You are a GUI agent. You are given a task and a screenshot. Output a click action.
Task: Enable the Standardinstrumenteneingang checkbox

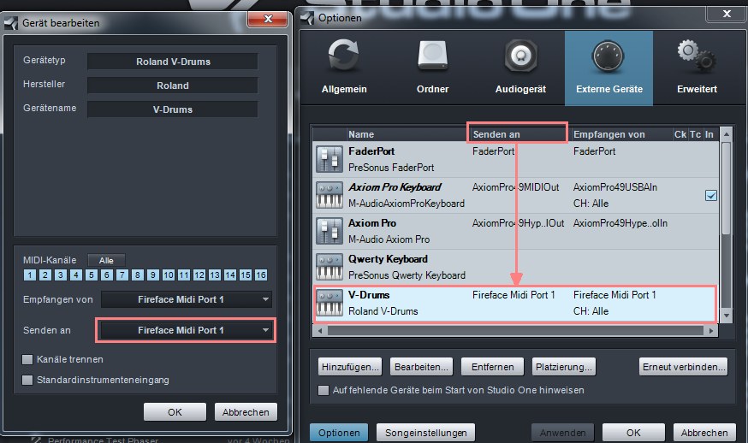pyautogui.click(x=27, y=380)
